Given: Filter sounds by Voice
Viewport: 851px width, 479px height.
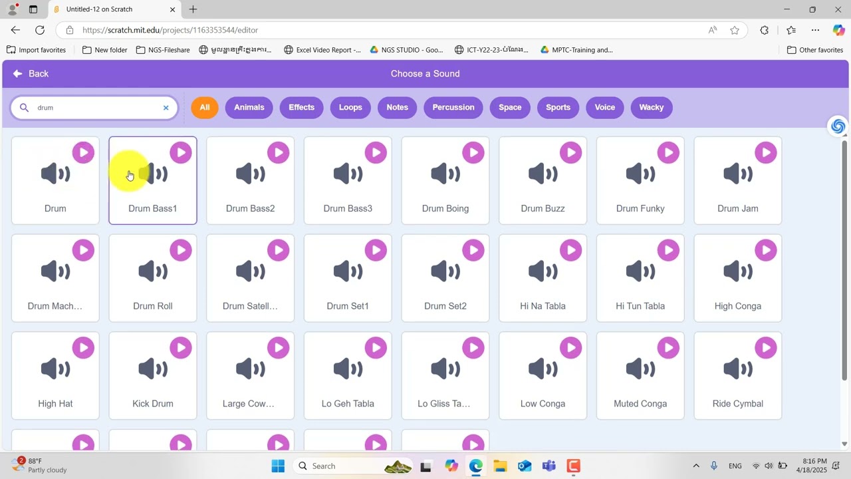Looking at the screenshot, I should tap(605, 107).
